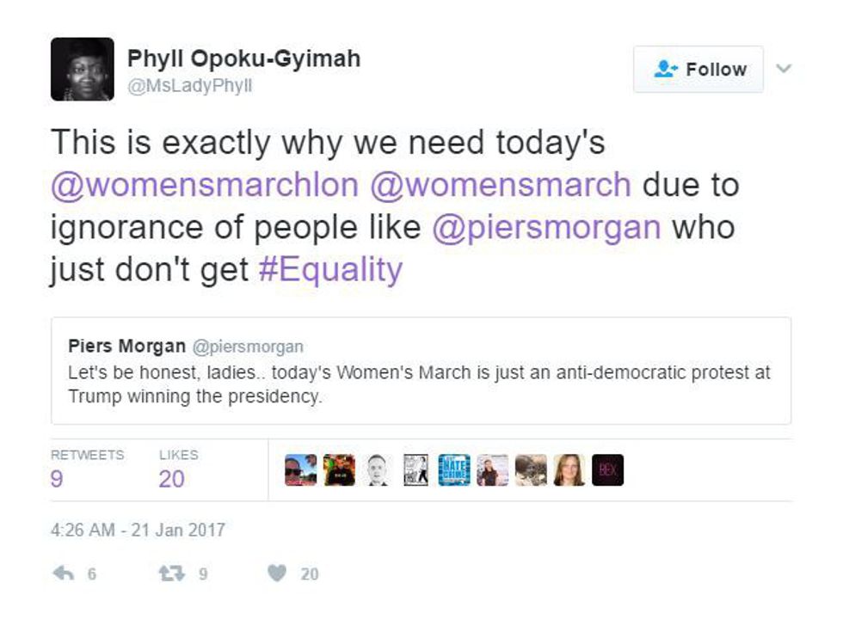Click the reply arrow icon

(x=64, y=574)
